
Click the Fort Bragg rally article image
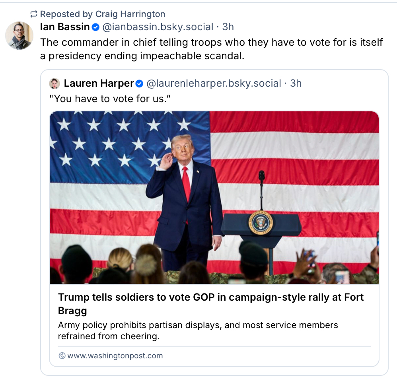click(x=214, y=198)
